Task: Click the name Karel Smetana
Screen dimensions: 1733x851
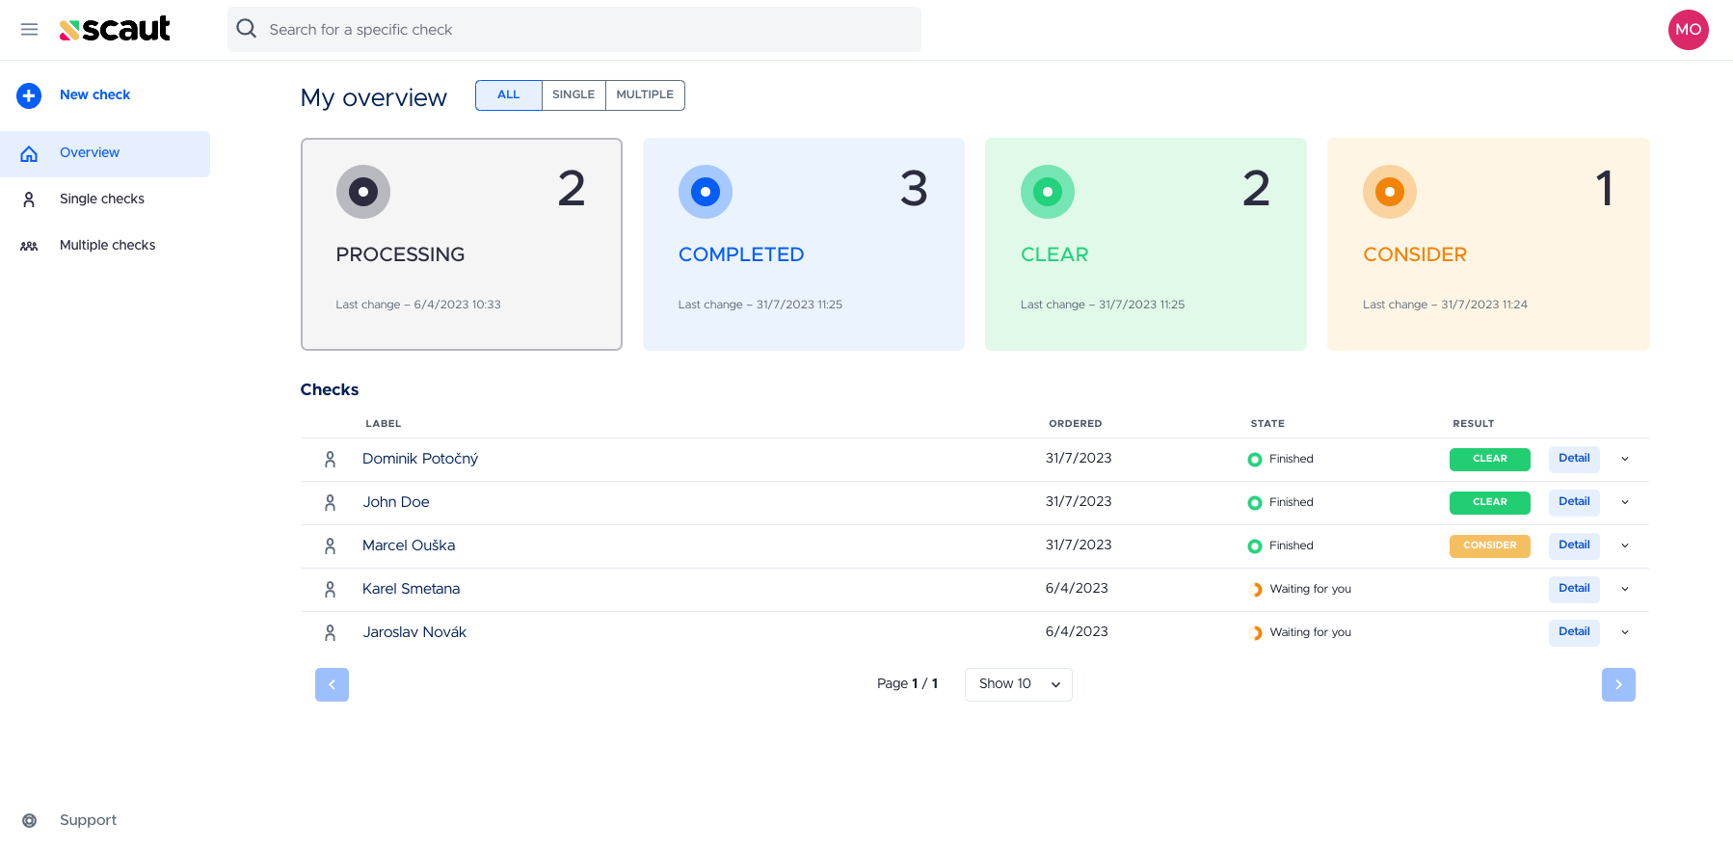Action: (x=411, y=589)
